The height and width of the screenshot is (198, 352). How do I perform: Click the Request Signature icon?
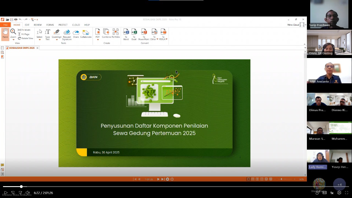67,34
